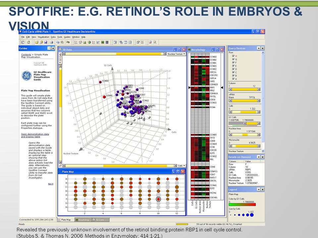Uncheck Row E checkbox in Query Devices
The width and height of the screenshot is (318, 238).
click(x=233, y=66)
